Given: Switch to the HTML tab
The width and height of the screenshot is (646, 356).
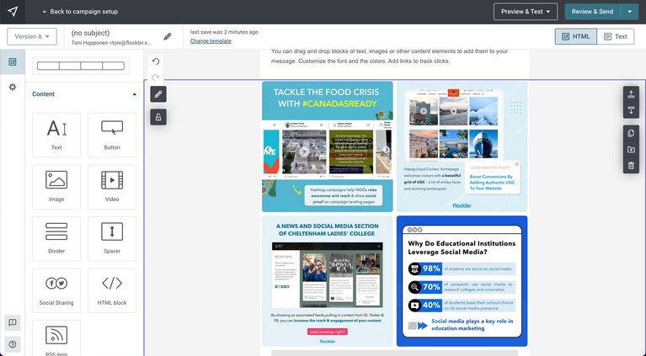Looking at the screenshot, I should tap(575, 36).
